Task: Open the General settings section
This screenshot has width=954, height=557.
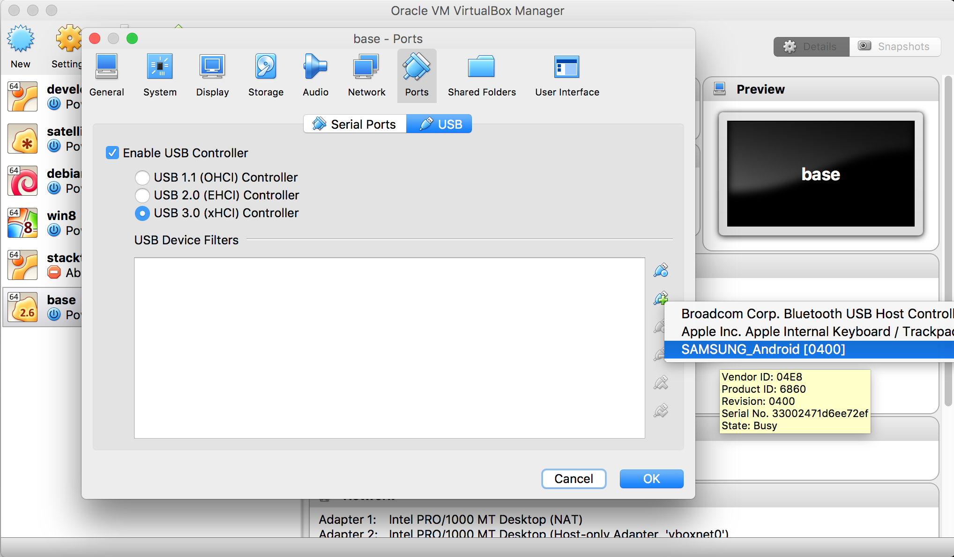Action: 107,75
